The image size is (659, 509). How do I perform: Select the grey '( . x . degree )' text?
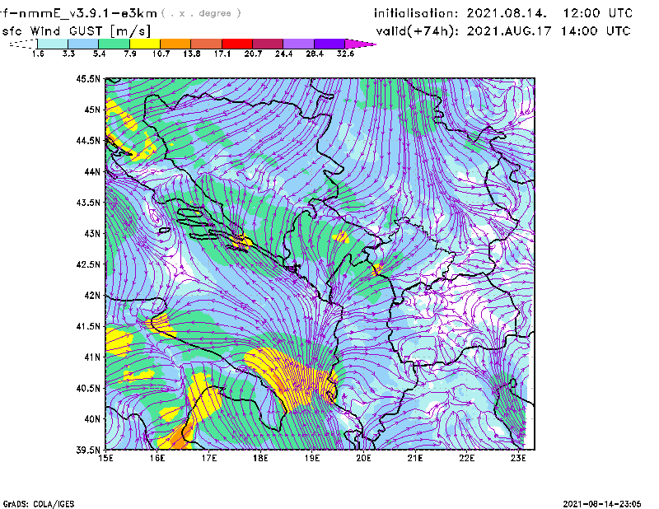pyautogui.click(x=201, y=13)
